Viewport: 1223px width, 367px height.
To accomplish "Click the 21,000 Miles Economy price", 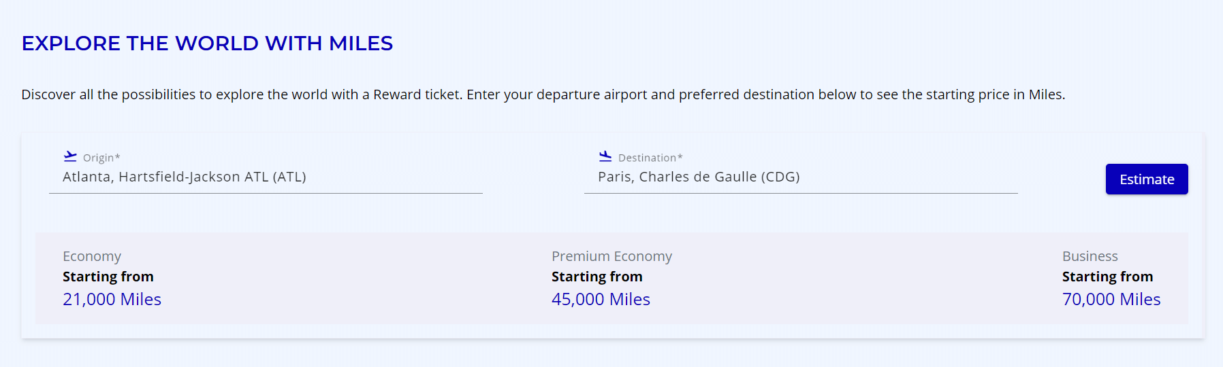I will (112, 299).
